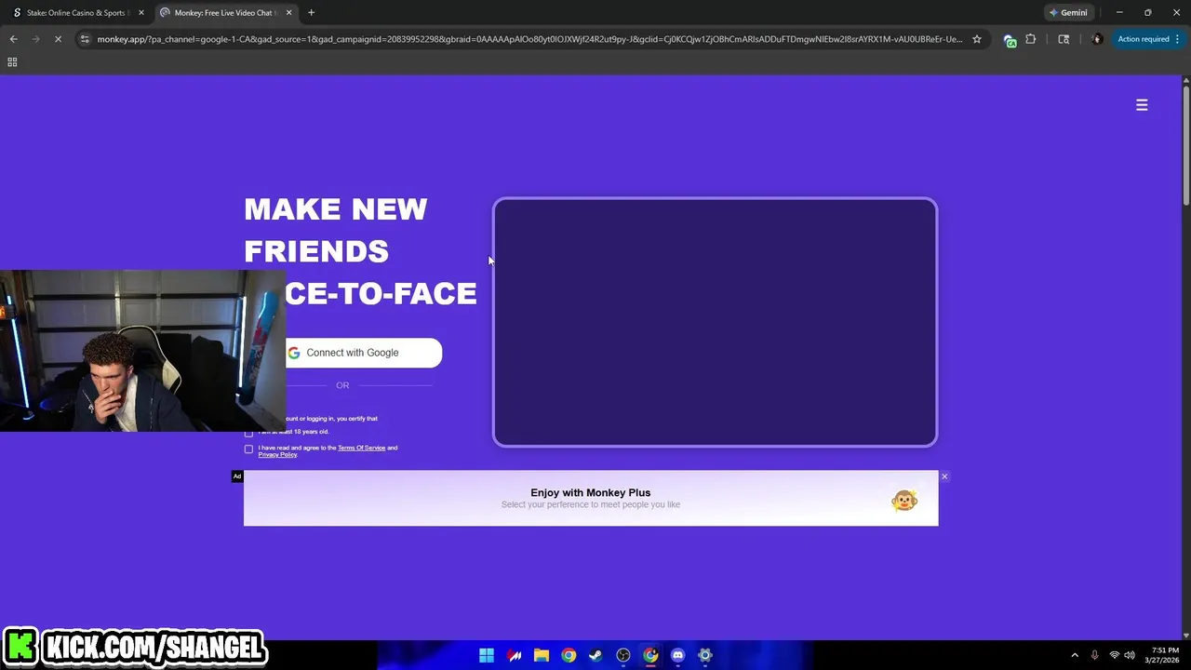
Task: Open the Terms Of Service link
Action: pos(361,448)
